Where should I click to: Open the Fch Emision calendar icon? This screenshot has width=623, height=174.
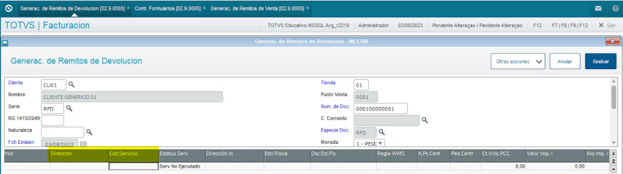(83, 144)
